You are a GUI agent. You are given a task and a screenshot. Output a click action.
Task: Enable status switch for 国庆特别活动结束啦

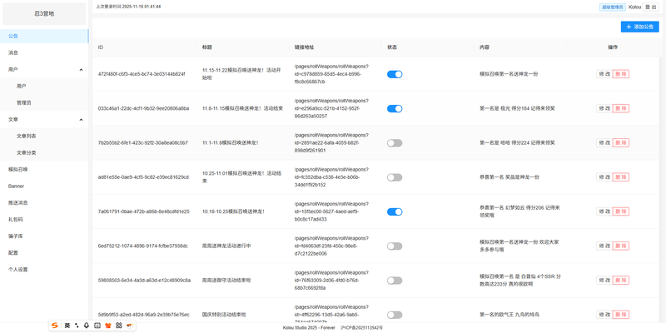click(395, 316)
